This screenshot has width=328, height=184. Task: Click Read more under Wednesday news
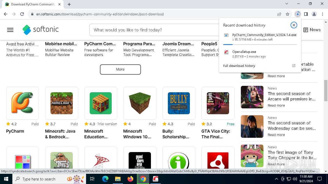[276, 135]
